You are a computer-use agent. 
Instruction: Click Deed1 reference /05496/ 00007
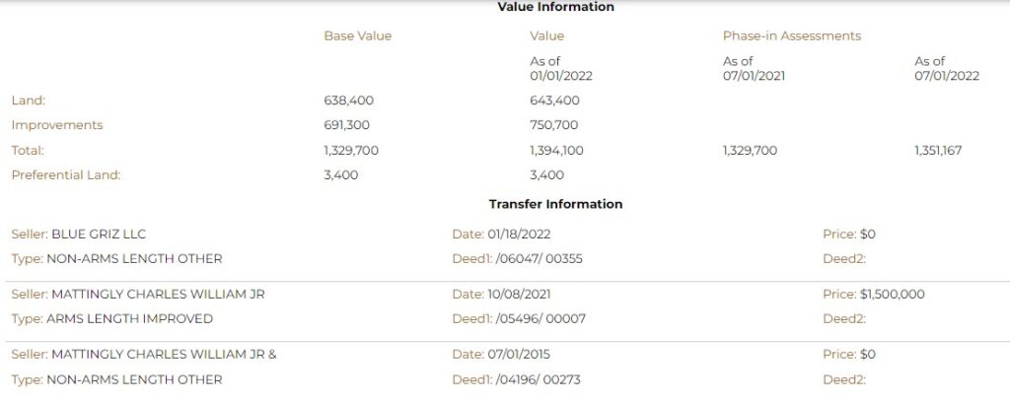[x=540, y=318]
